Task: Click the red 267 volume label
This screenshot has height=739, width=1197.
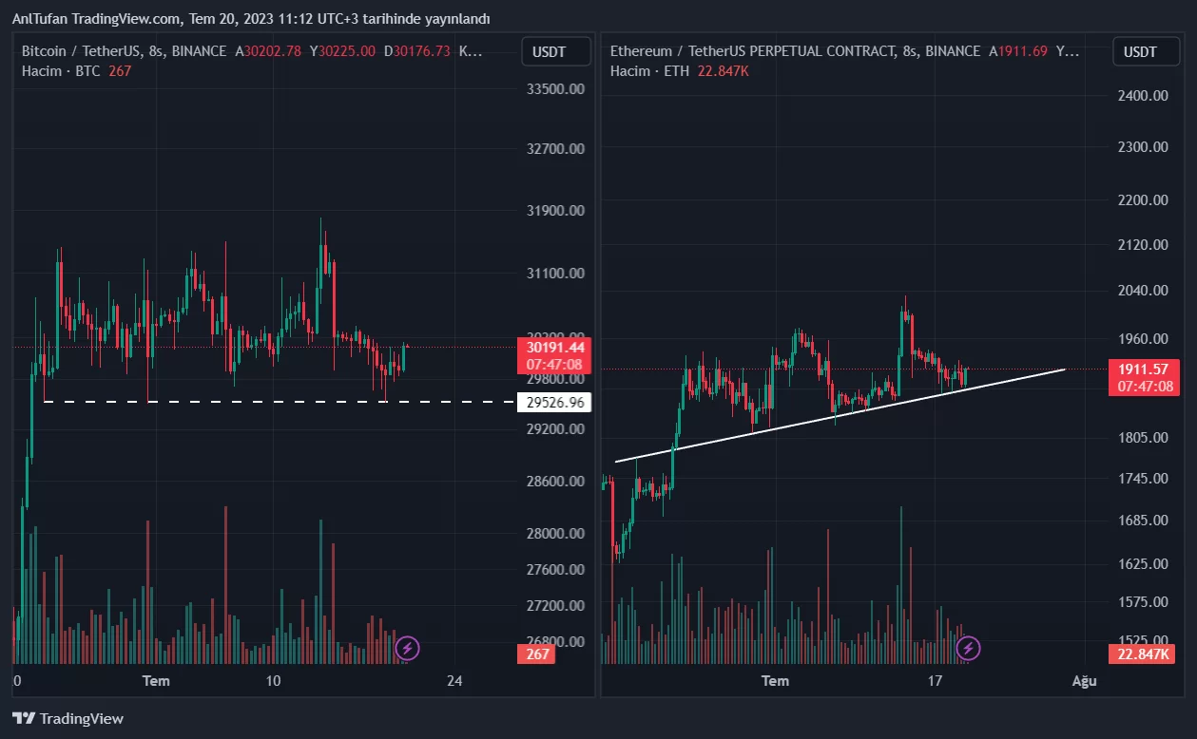Action: point(538,654)
